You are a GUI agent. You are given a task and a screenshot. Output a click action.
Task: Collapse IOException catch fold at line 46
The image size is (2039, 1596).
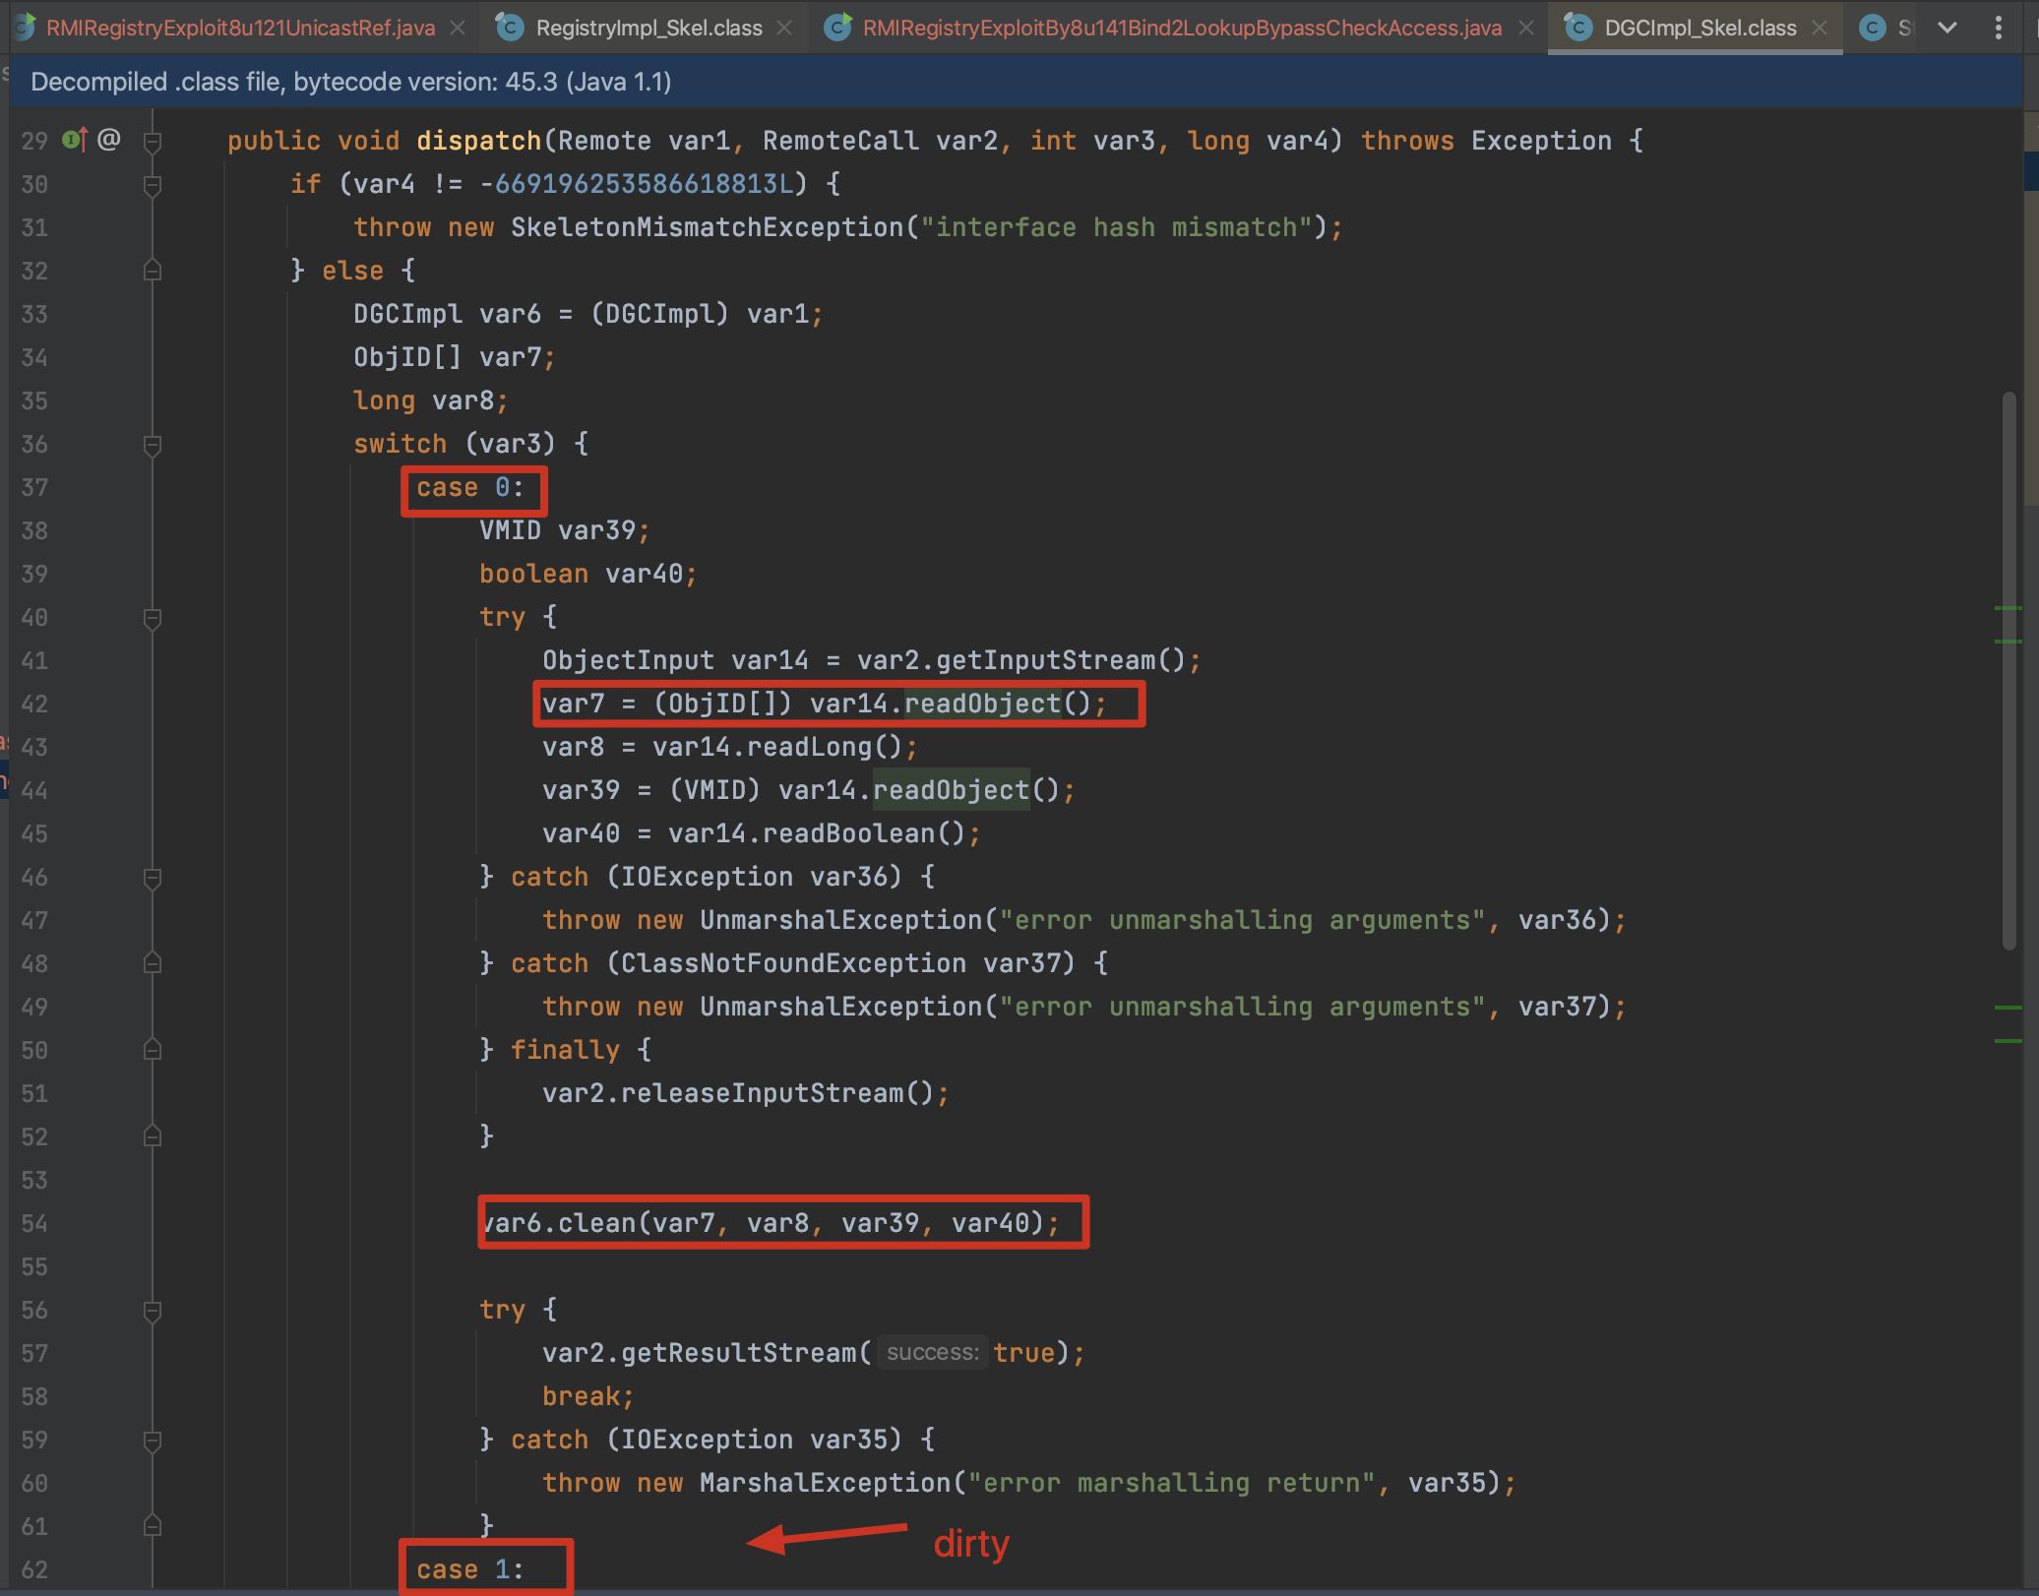153,878
